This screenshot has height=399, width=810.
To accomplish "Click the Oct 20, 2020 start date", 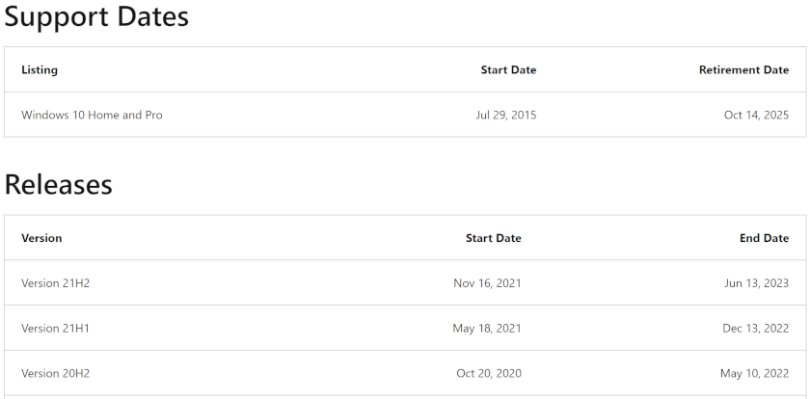I will coord(489,373).
